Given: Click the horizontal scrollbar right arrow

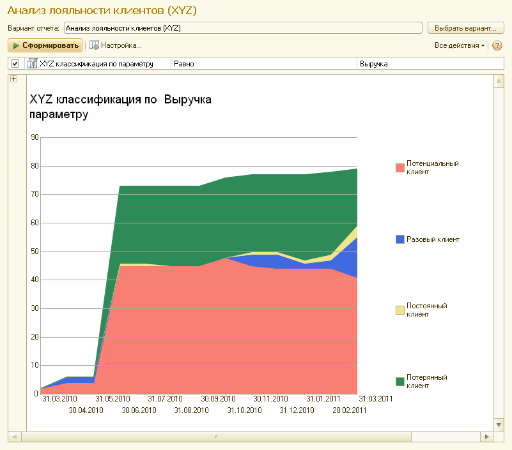Looking at the screenshot, I should pos(487,437).
